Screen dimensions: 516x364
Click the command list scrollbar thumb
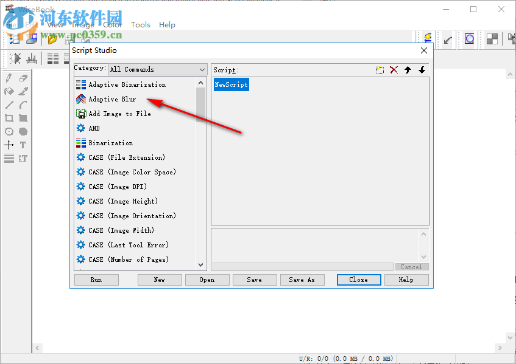(x=201, y=105)
